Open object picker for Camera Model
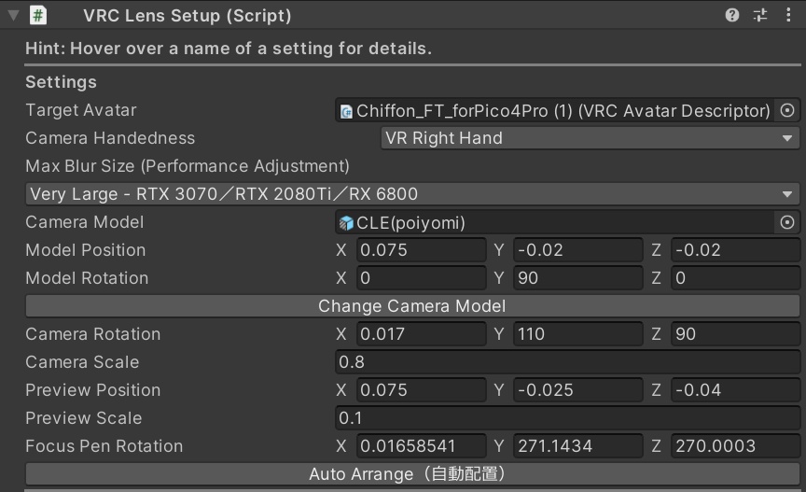 [787, 222]
